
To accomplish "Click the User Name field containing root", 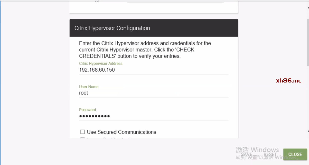I will pyautogui.click(x=154, y=93).
